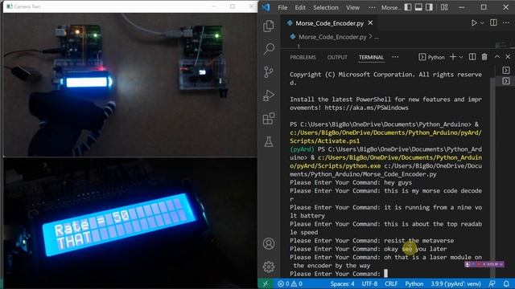
Task: Split the editor to the right
Action: tap(493, 22)
